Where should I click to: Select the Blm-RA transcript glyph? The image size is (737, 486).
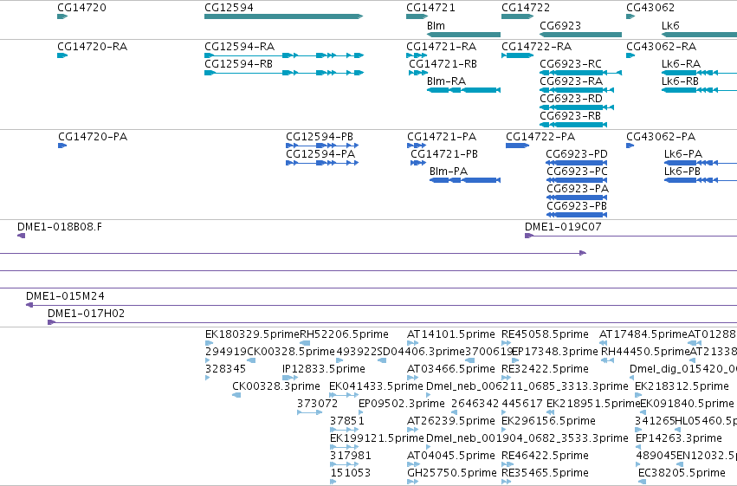463,90
